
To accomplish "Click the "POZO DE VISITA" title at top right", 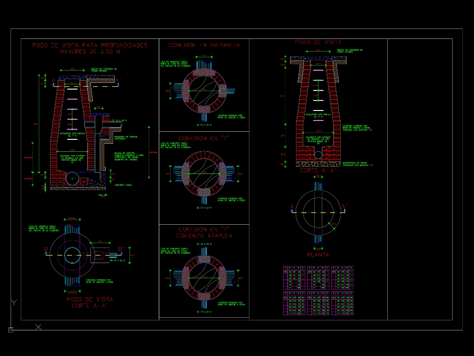I will coord(318,42).
